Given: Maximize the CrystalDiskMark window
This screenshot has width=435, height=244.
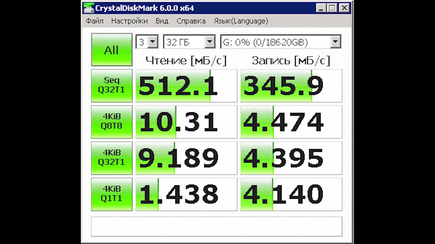Looking at the screenshot, I should (x=332, y=8).
